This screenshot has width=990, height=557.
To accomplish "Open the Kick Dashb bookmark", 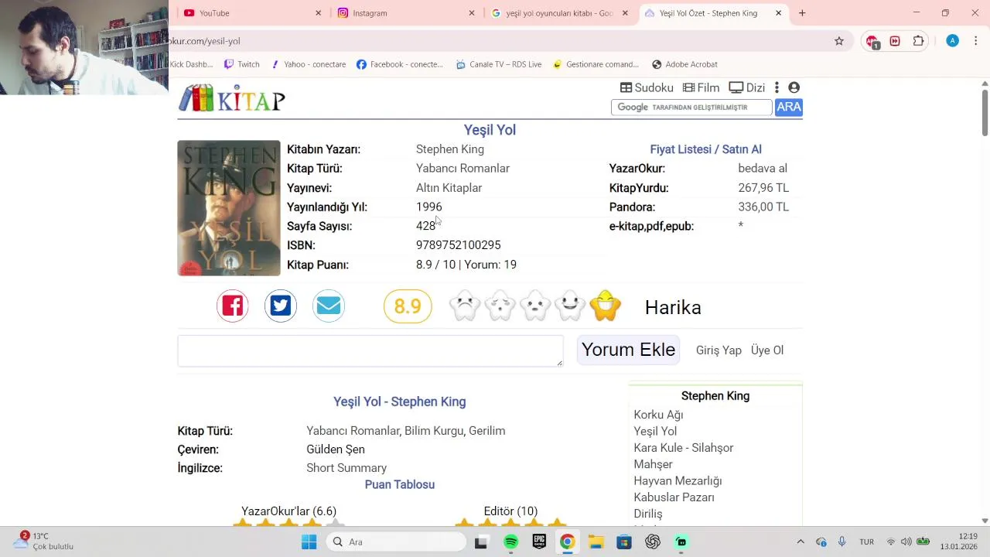I will click(191, 64).
